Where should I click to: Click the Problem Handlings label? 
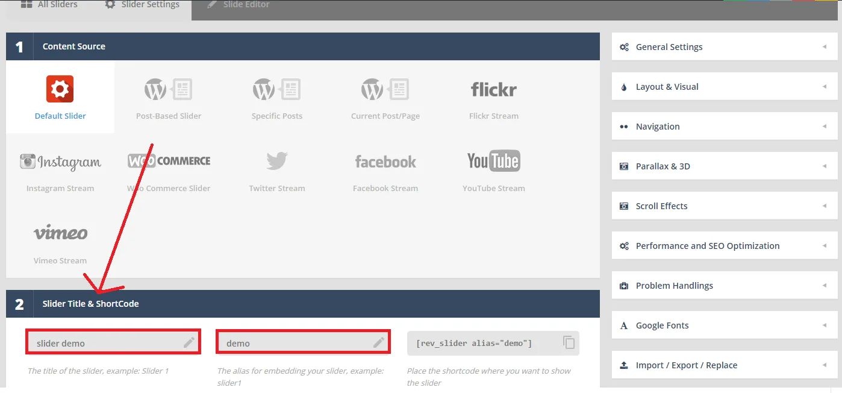pyautogui.click(x=675, y=286)
